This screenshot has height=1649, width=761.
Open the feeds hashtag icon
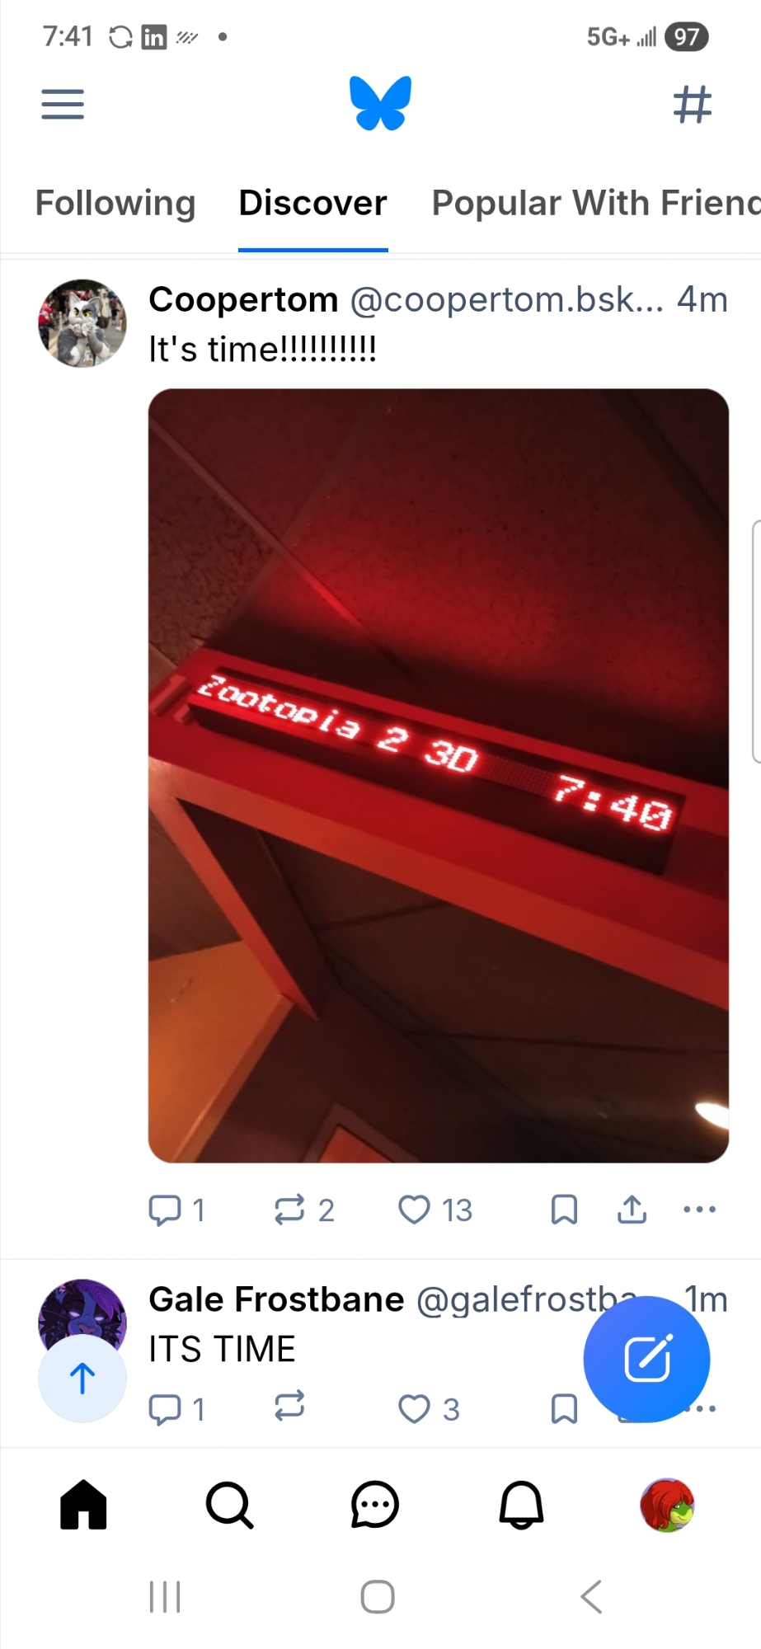point(692,105)
